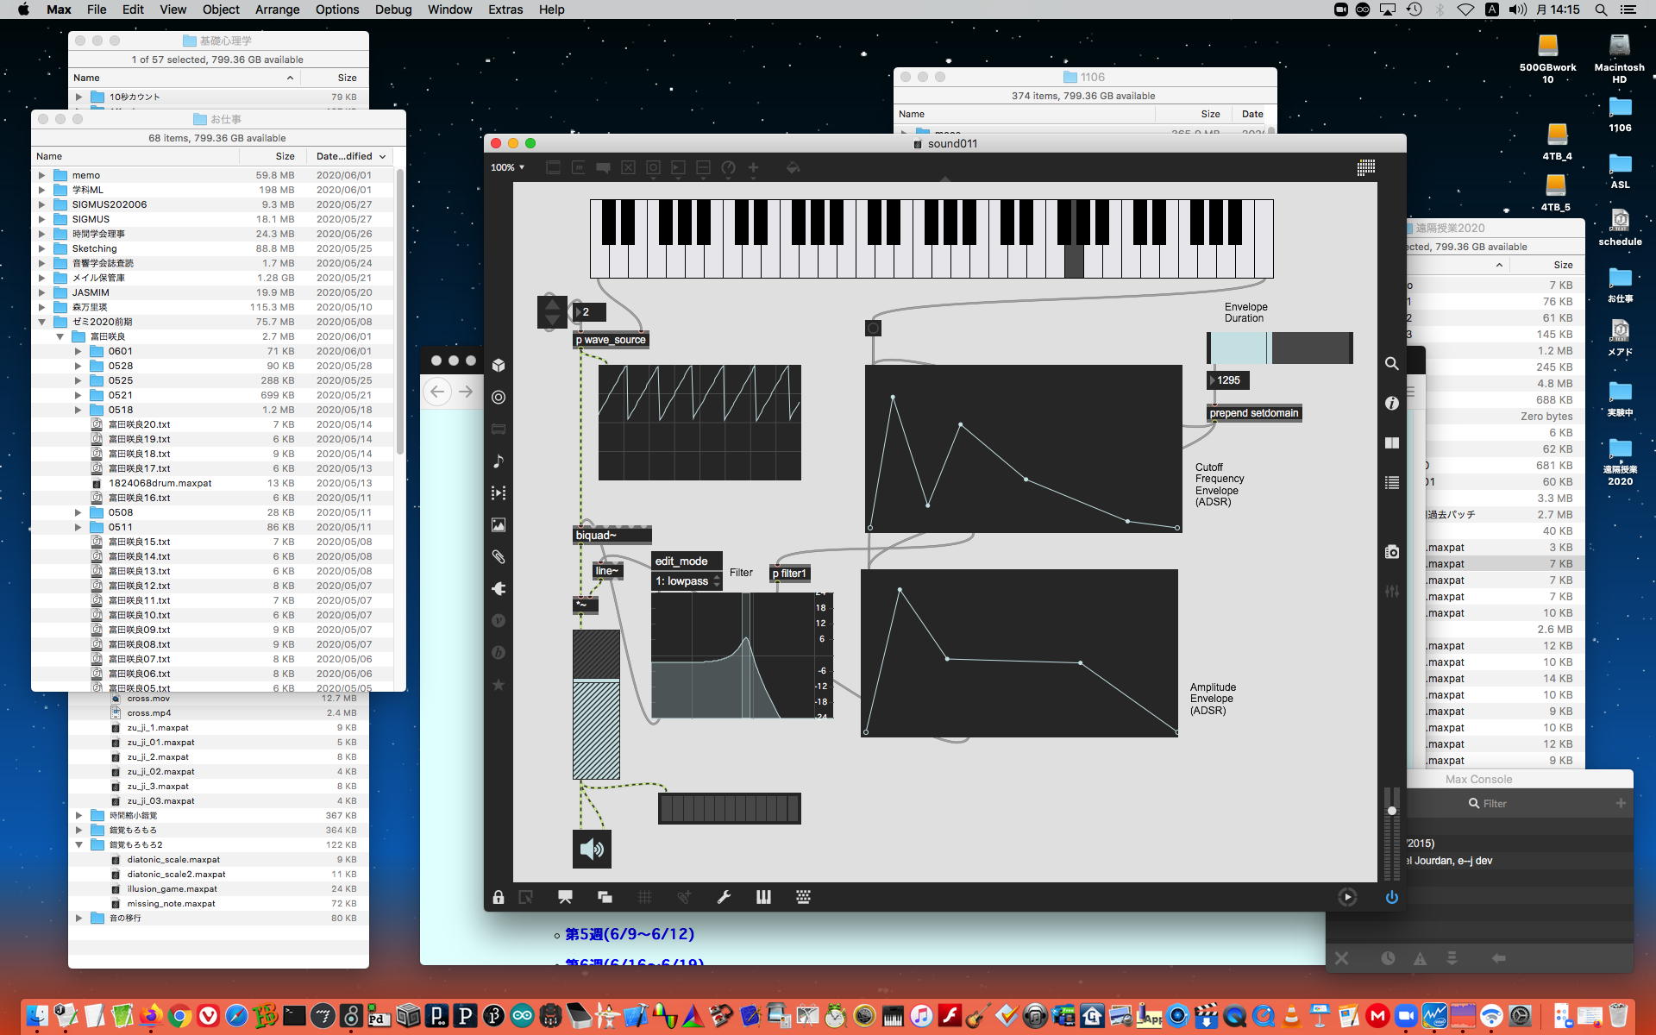Image resolution: width=1656 pixels, height=1035 pixels.
Task: Open the 100% zoom dropdown
Action: 507,167
